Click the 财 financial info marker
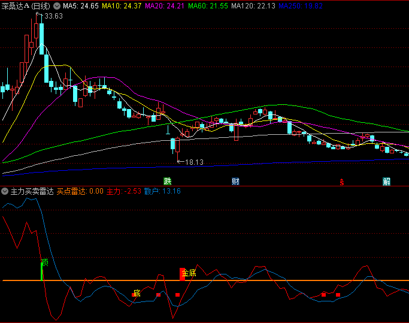The image size is (409, 323). click(x=236, y=181)
